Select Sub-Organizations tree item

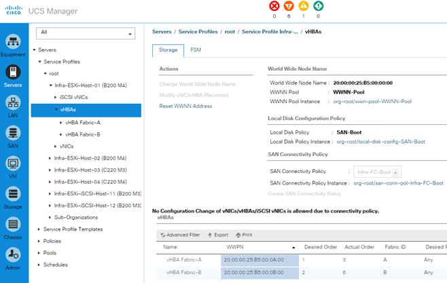pyautogui.click(x=76, y=217)
